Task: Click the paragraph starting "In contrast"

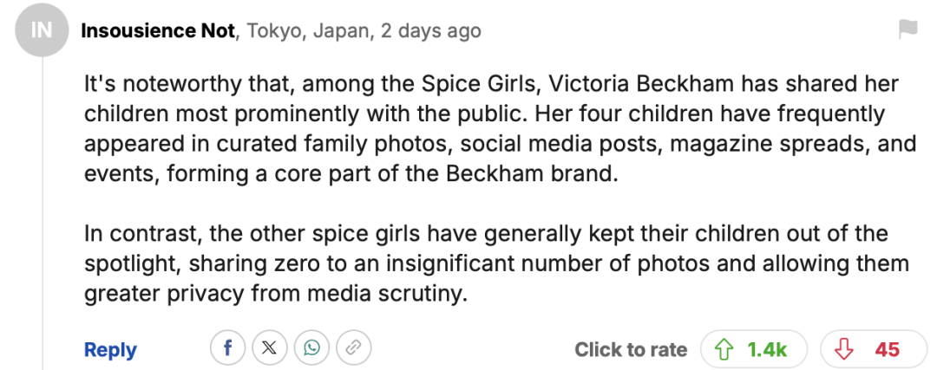Action: (486, 263)
